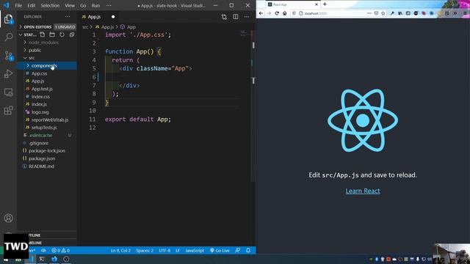Click the wrench developer icon in browser
Viewport: 470px width, 264px height.
[392, 13]
